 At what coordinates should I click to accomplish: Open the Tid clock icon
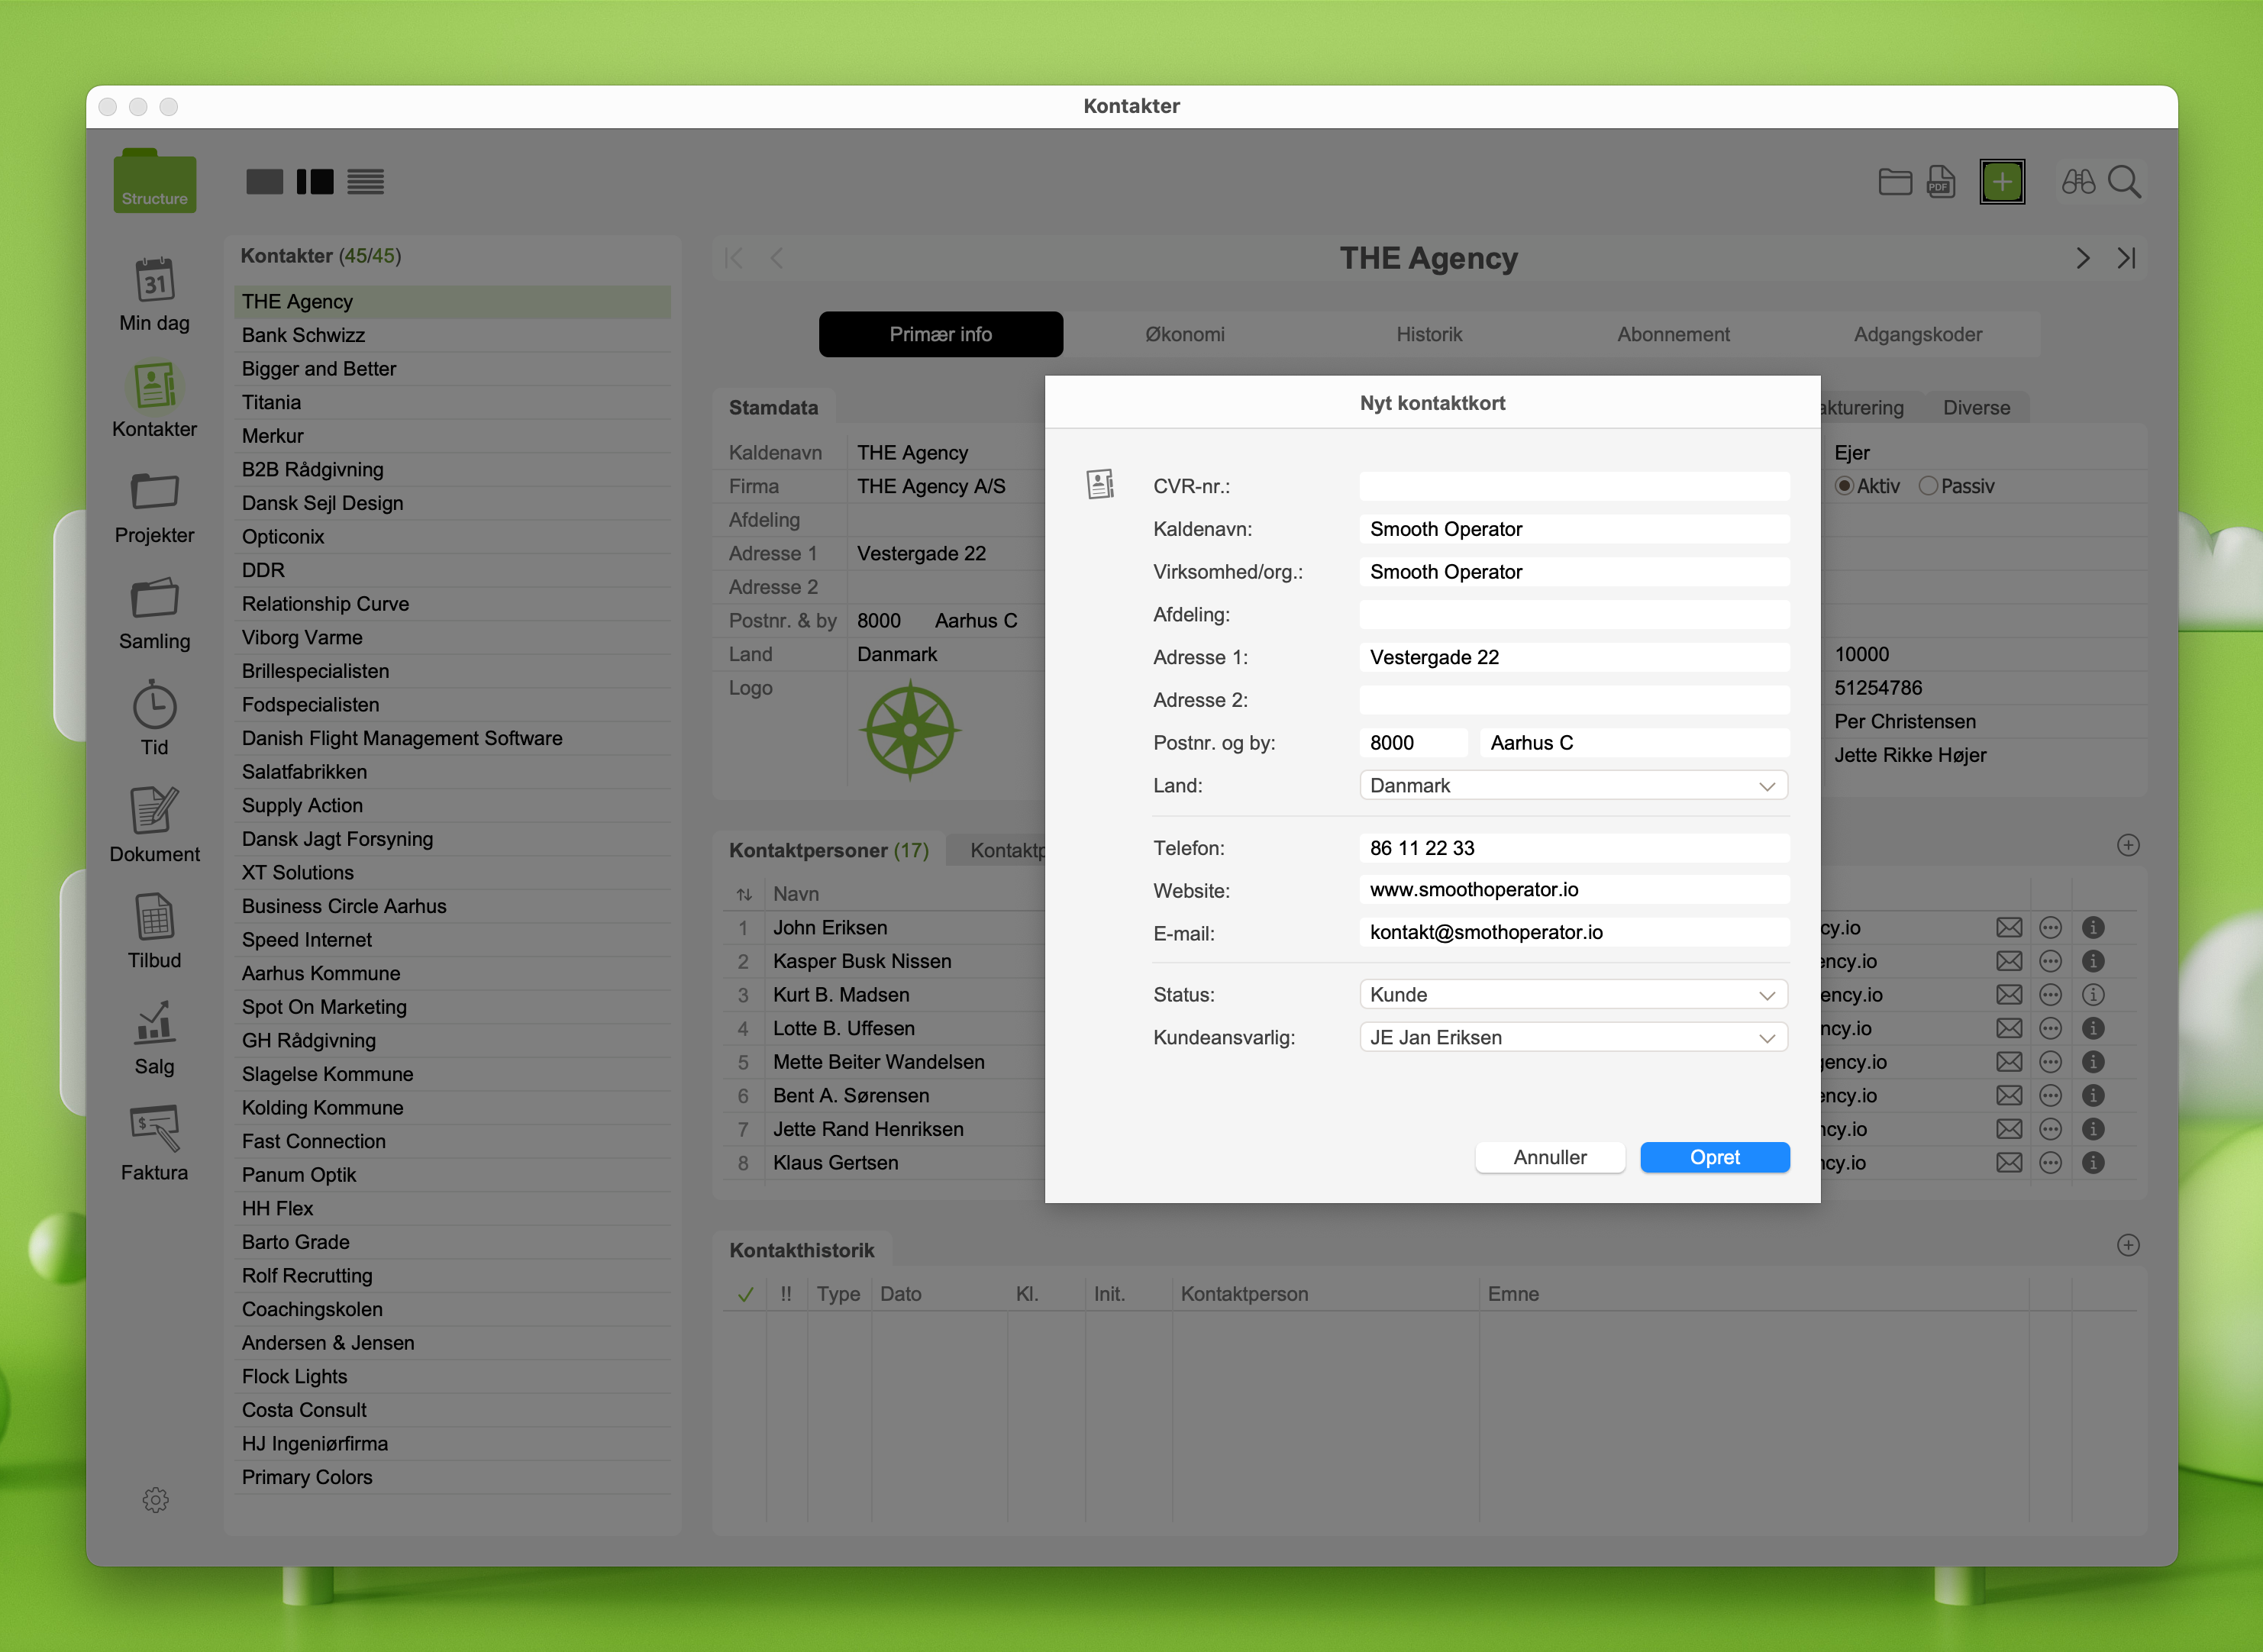[154, 705]
